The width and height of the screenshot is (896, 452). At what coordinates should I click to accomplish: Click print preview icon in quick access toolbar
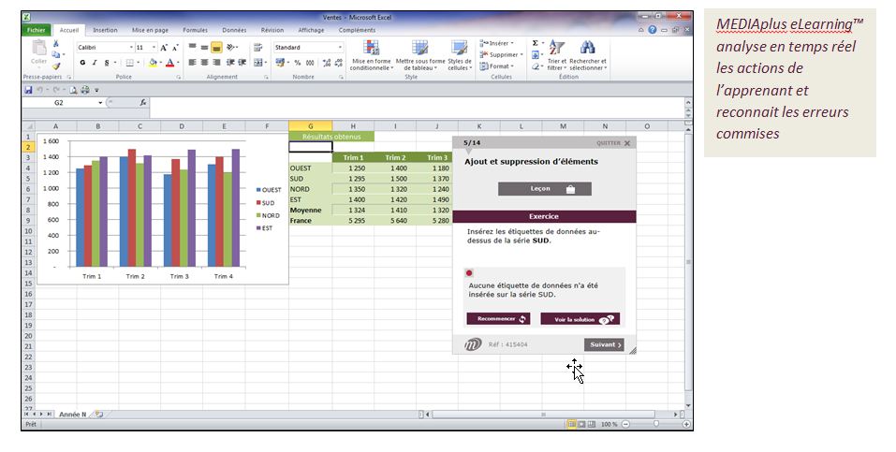(x=73, y=90)
